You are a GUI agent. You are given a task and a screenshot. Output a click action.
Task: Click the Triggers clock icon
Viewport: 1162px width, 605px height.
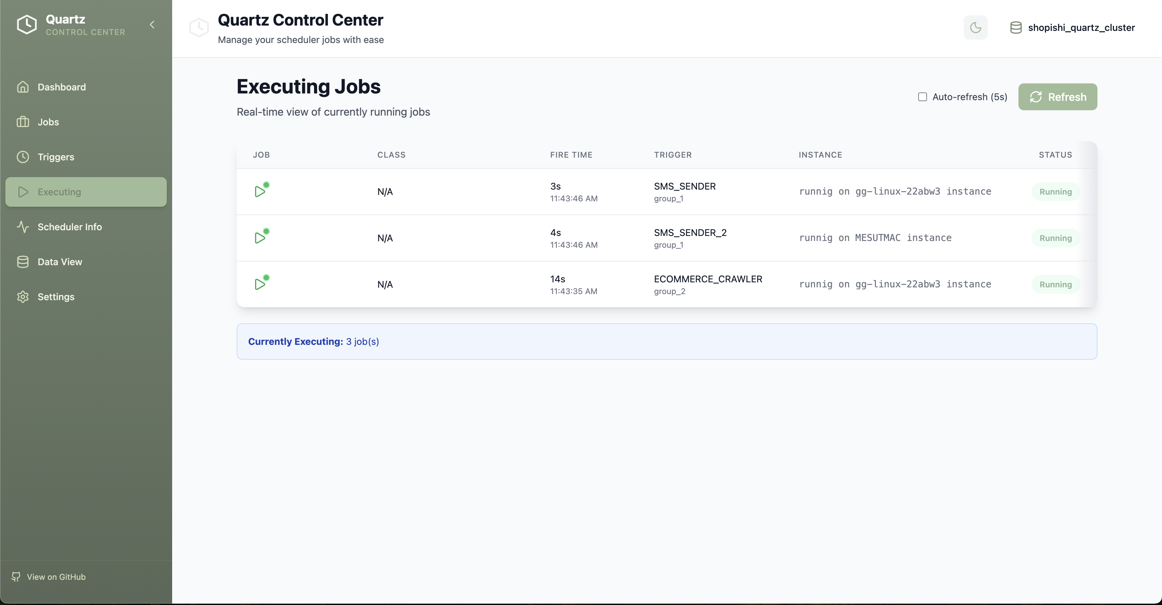pyautogui.click(x=23, y=157)
